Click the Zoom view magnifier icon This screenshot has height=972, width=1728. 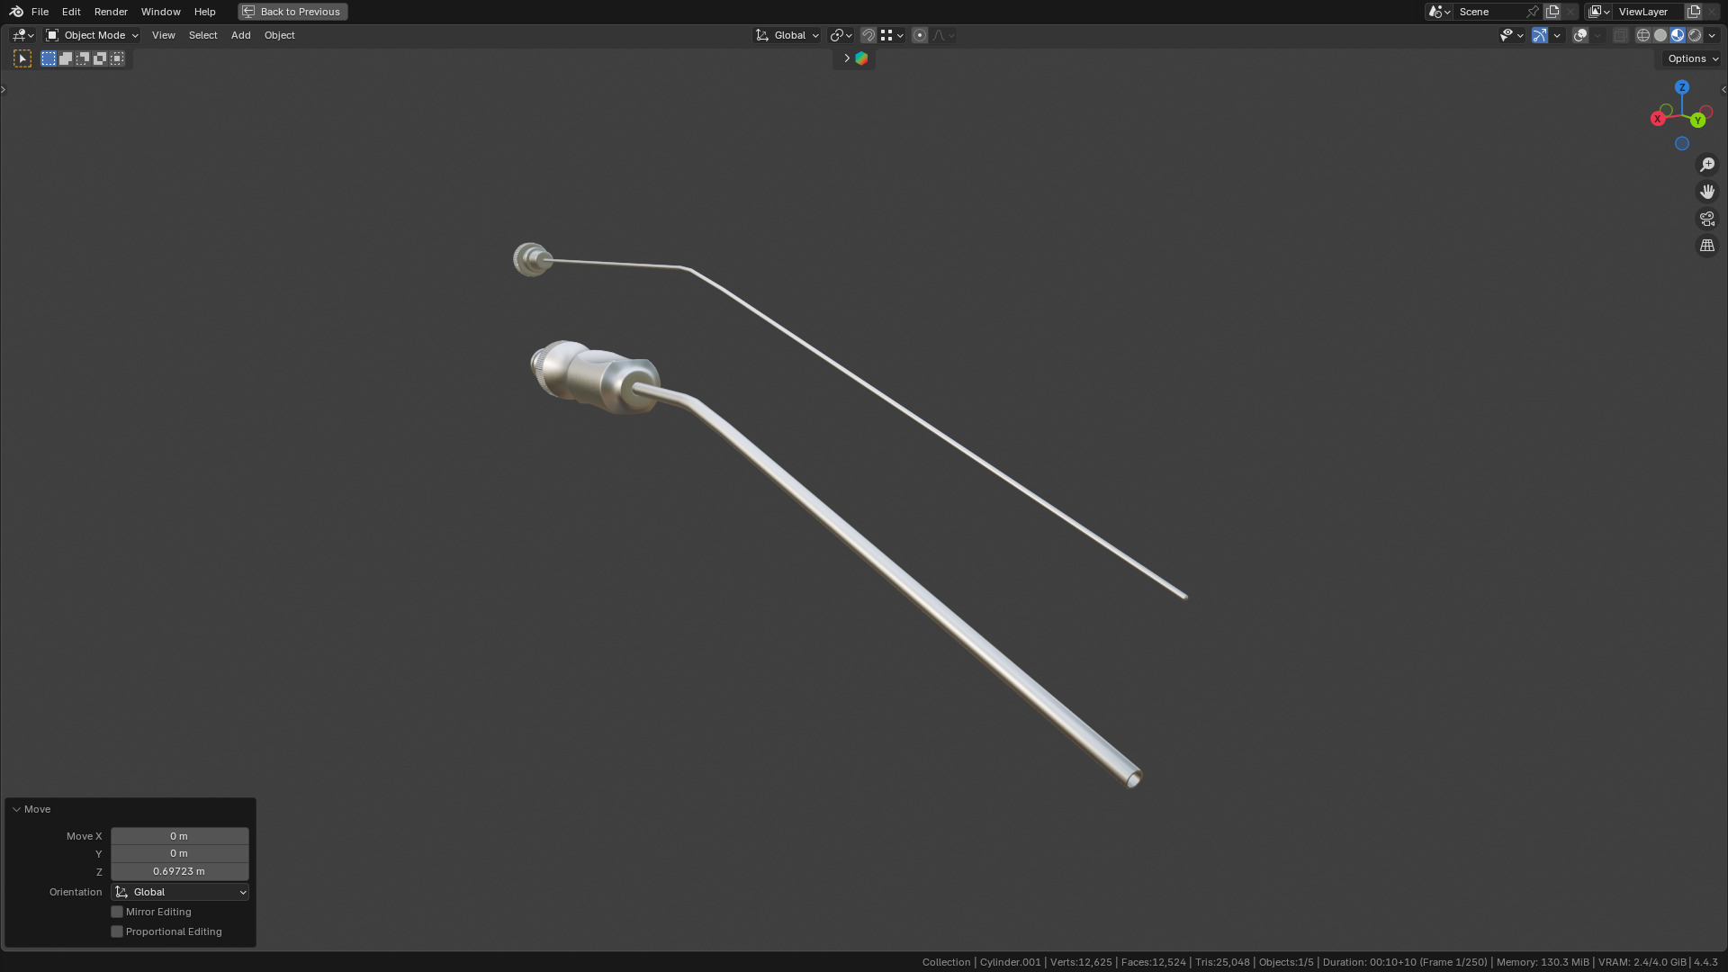(1707, 165)
